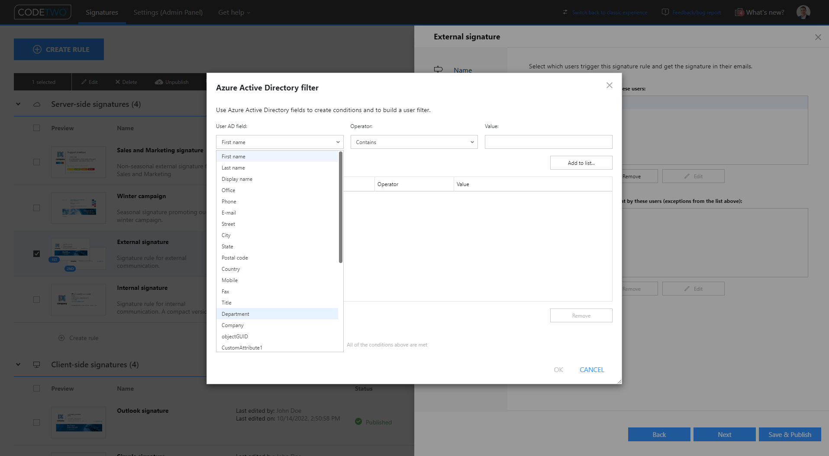Close the External signature panel

(818, 37)
